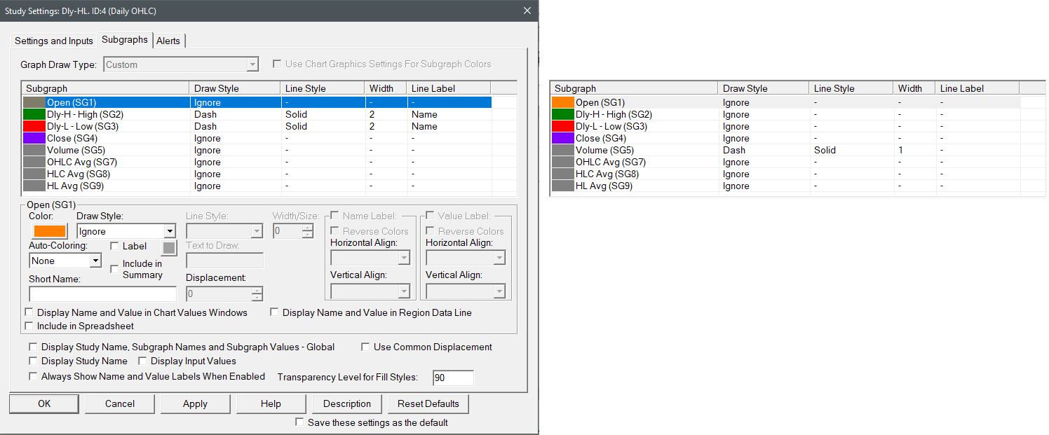
Task: Select Volume (SG5) row in right-side list
Action: pos(785,150)
